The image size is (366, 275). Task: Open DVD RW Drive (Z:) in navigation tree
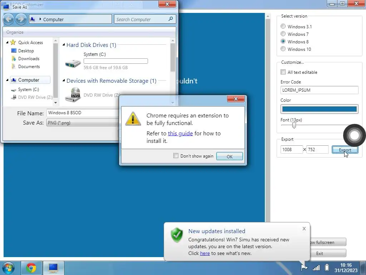35,97
